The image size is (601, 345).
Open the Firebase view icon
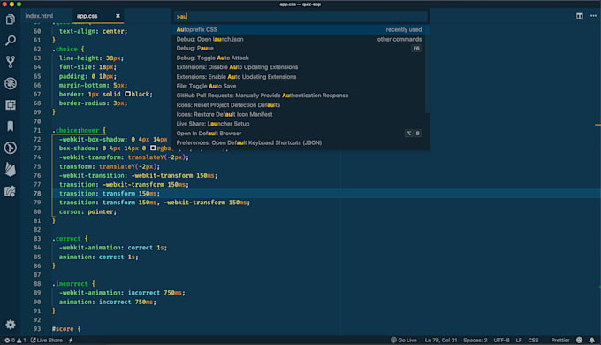click(11, 169)
